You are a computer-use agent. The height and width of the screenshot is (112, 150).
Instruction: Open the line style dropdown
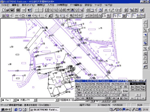[57, 100]
